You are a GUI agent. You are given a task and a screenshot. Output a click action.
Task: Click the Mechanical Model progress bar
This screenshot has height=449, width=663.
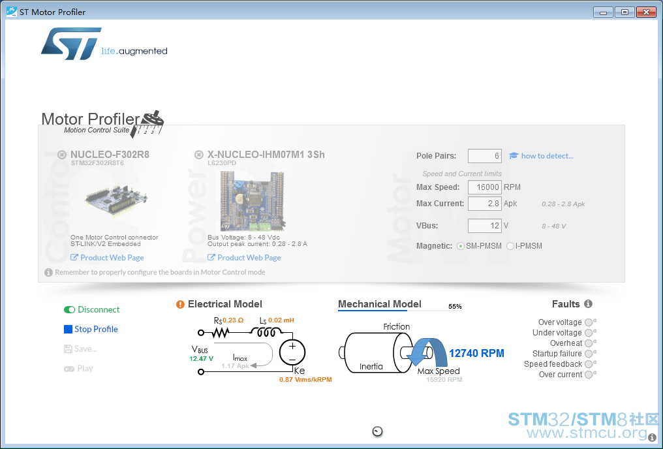click(x=399, y=311)
